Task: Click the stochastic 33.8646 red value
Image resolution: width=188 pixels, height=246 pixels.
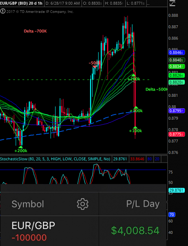Action: (137, 159)
